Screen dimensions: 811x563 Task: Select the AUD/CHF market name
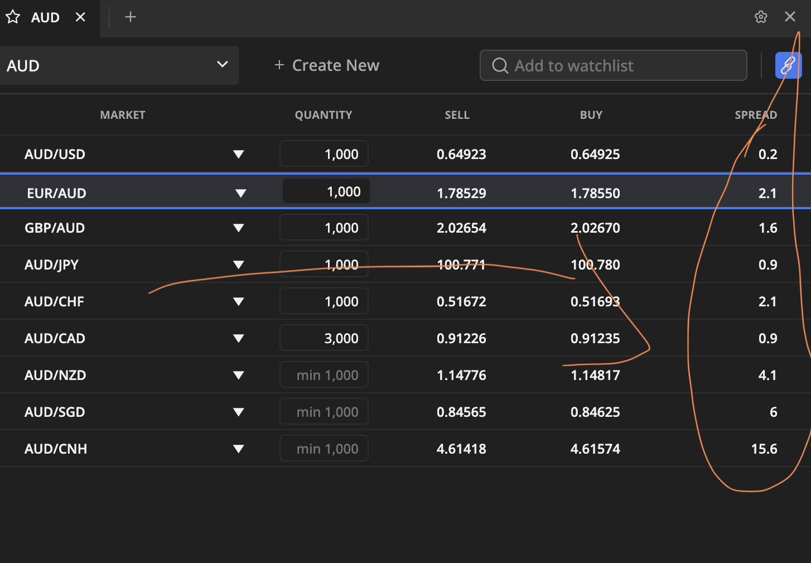pyautogui.click(x=54, y=301)
